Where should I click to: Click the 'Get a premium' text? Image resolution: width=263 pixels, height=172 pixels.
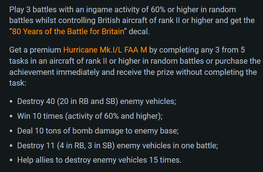[35, 50]
